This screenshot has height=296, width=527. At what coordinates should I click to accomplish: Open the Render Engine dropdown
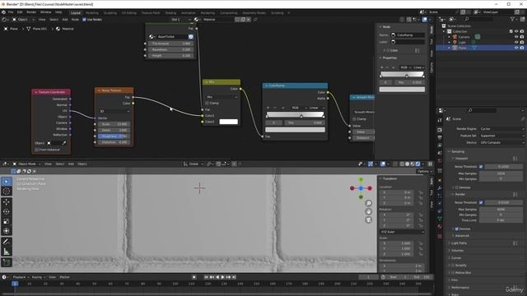point(501,129)
